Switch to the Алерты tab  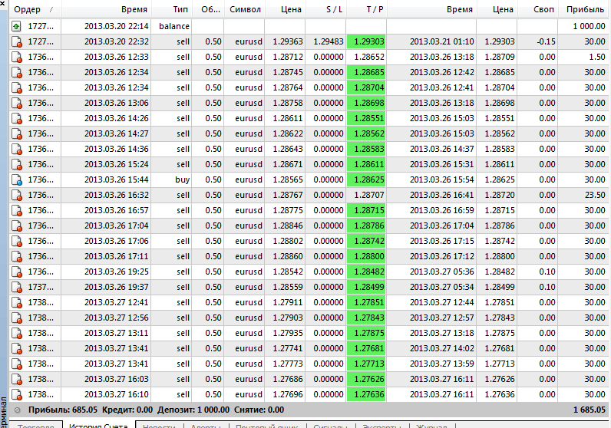click(x=206, y=426)
